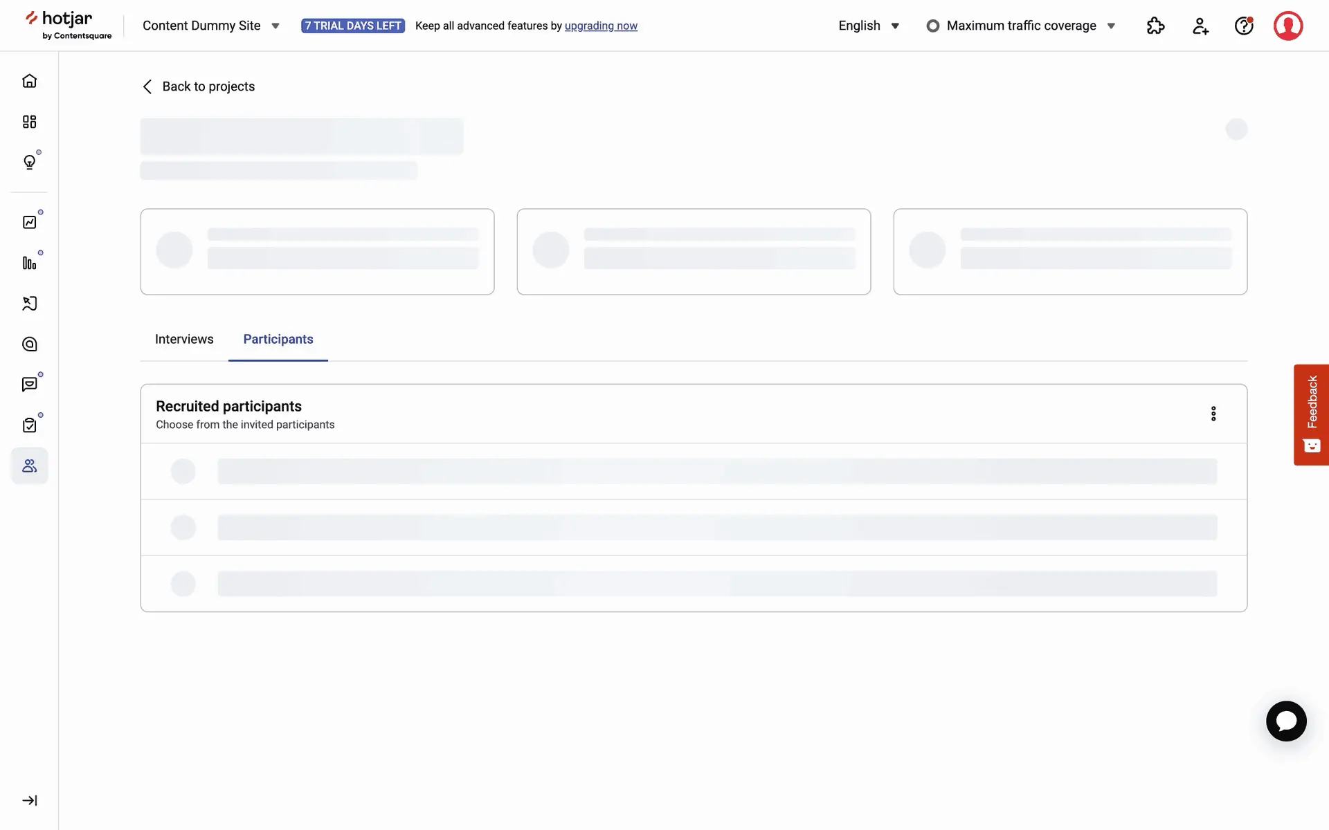Screen dimensions: 1329x830
Task: Open the Trends chart sidebar icon
Action: coord(29,222)
